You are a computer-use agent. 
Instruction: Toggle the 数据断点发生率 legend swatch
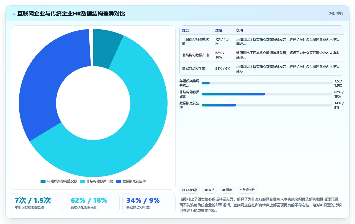(118, 181)
